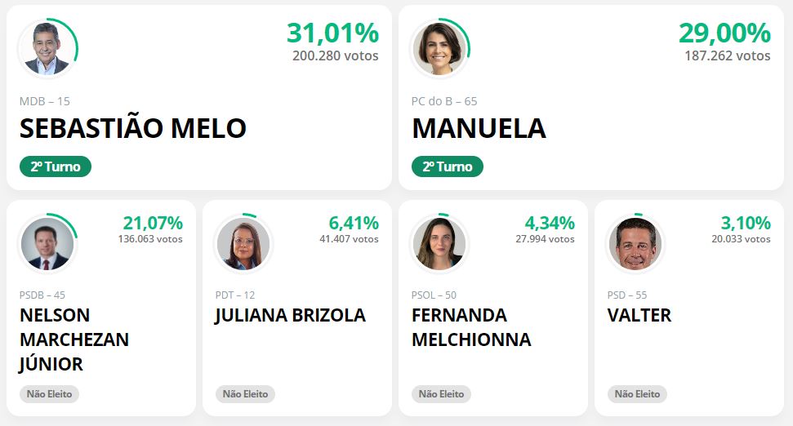Click the NELSON MARCHEZAN JÚNIOR name
Viewport: 793px width, 426px height.
74,339
